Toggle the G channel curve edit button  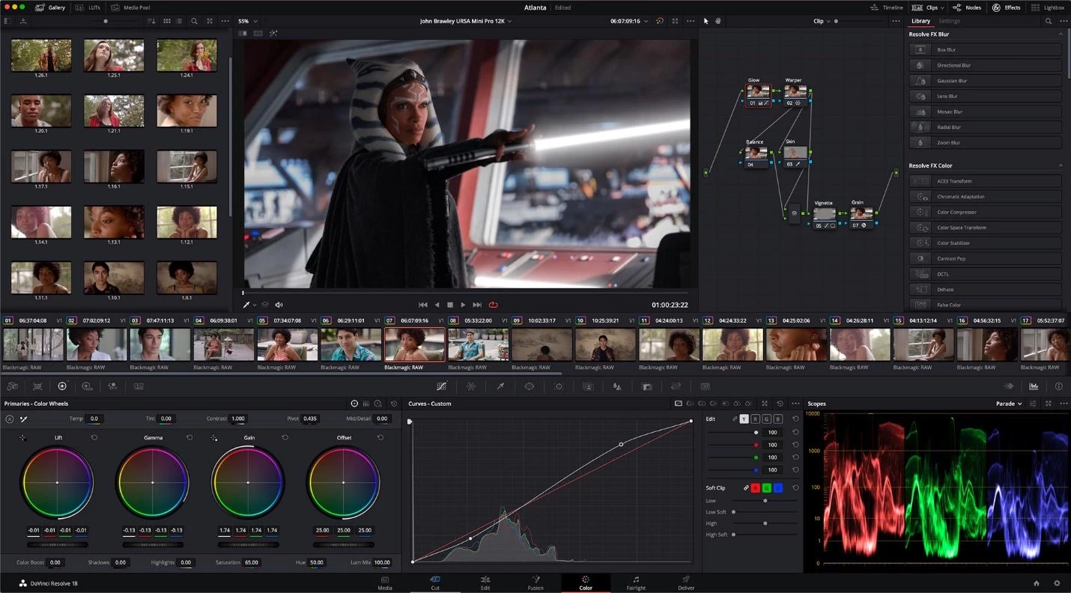pyautogui.click(x=766, y=419)
